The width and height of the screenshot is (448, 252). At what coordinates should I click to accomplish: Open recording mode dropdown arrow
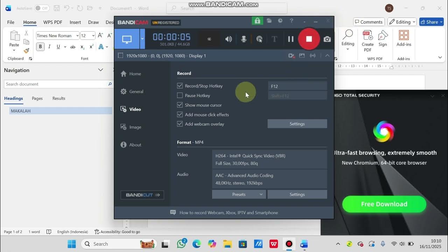142,39
